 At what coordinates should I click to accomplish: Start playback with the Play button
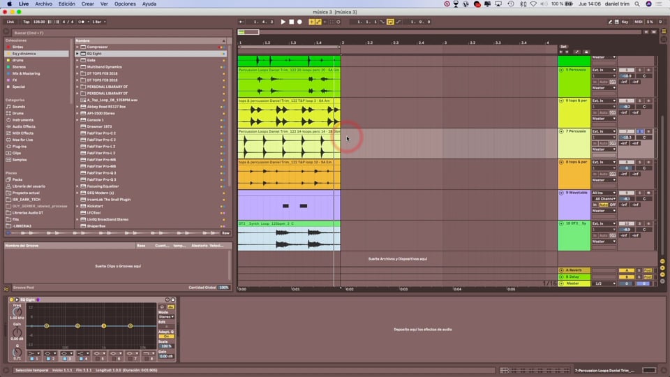(283, 22)
